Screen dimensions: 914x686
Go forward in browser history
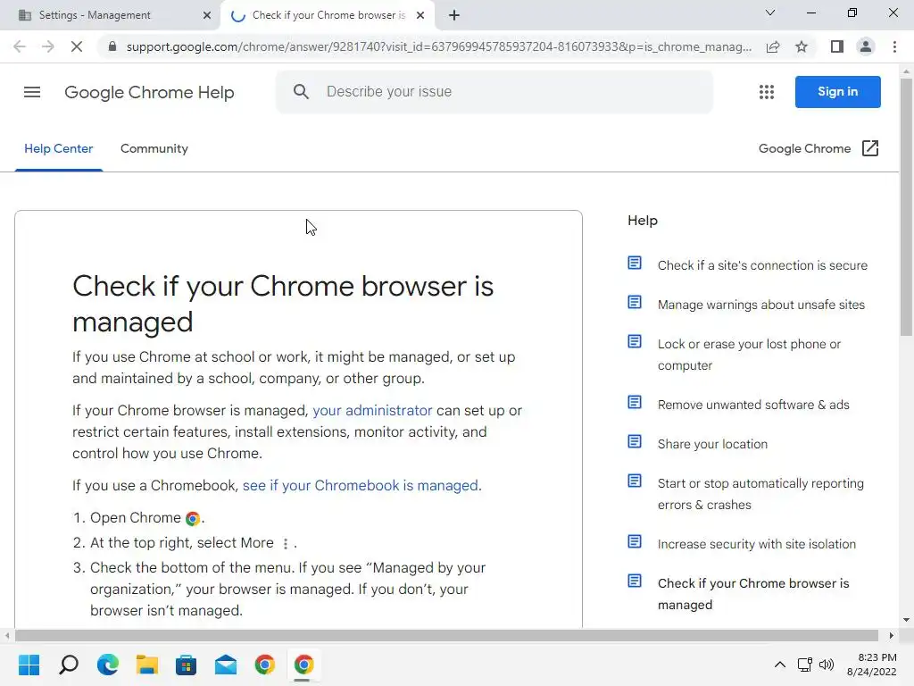48,46
